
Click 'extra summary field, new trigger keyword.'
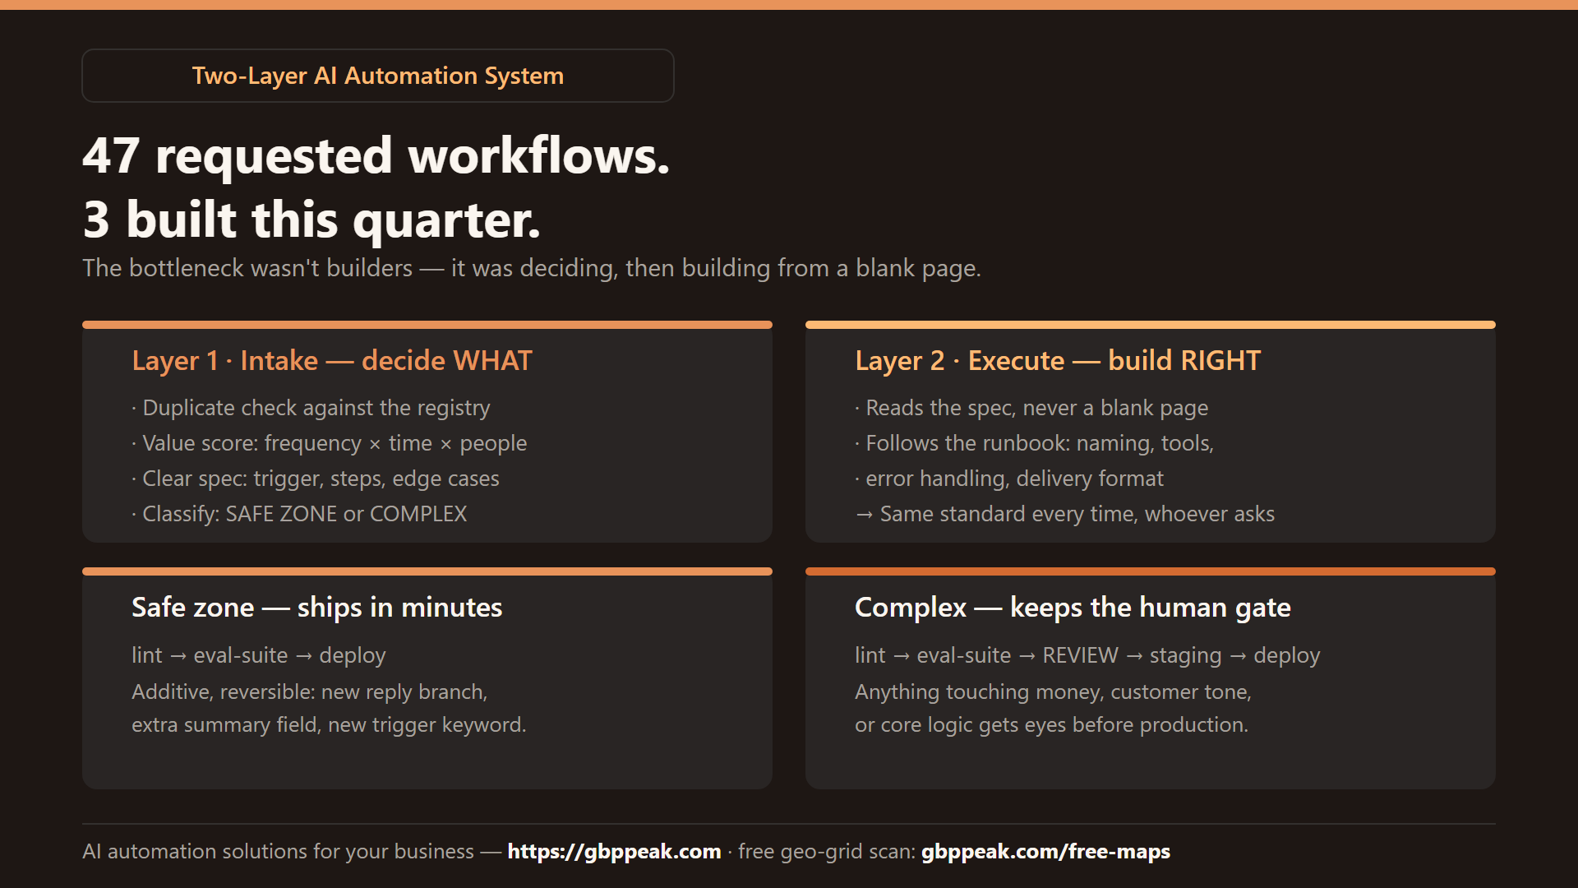(x=329, y=724)
